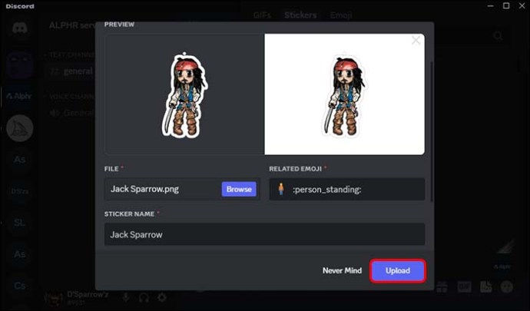Viewport: 530px width, 311px height.
Task: Mute the microphone in user panel
Action: click(x=125, y=297)
